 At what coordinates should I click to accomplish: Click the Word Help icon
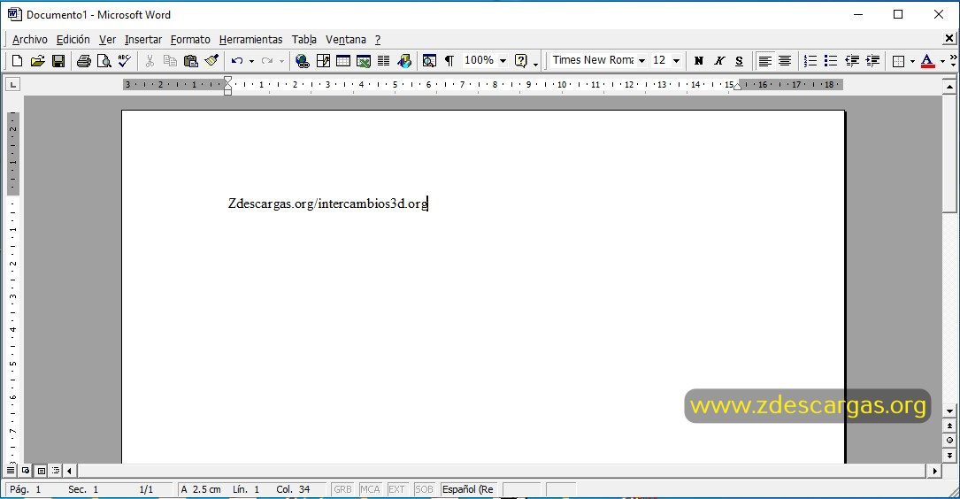[521, 61]
